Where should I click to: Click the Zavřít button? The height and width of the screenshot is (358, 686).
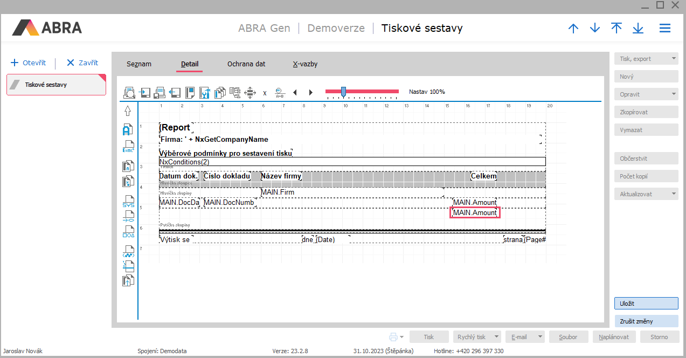(82, 63)
